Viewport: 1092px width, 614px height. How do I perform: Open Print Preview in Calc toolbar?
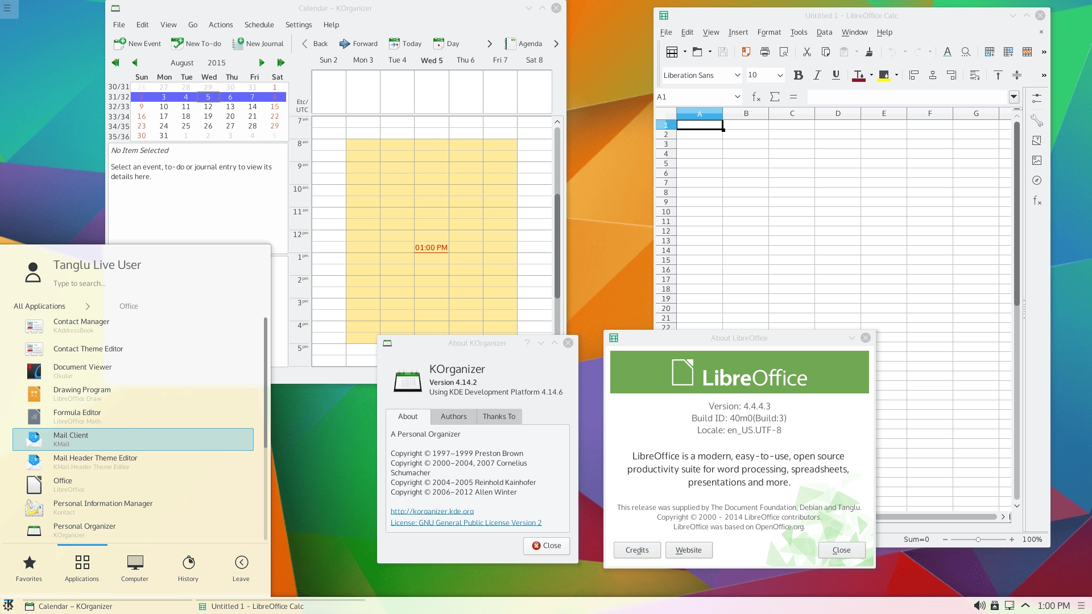pyautogui.click(x=784, y=52)
